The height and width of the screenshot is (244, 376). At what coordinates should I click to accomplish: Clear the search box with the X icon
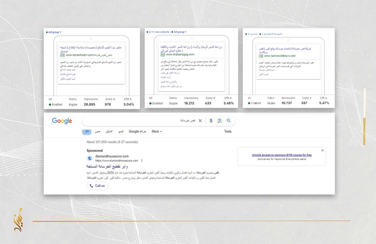pos(200,121)
